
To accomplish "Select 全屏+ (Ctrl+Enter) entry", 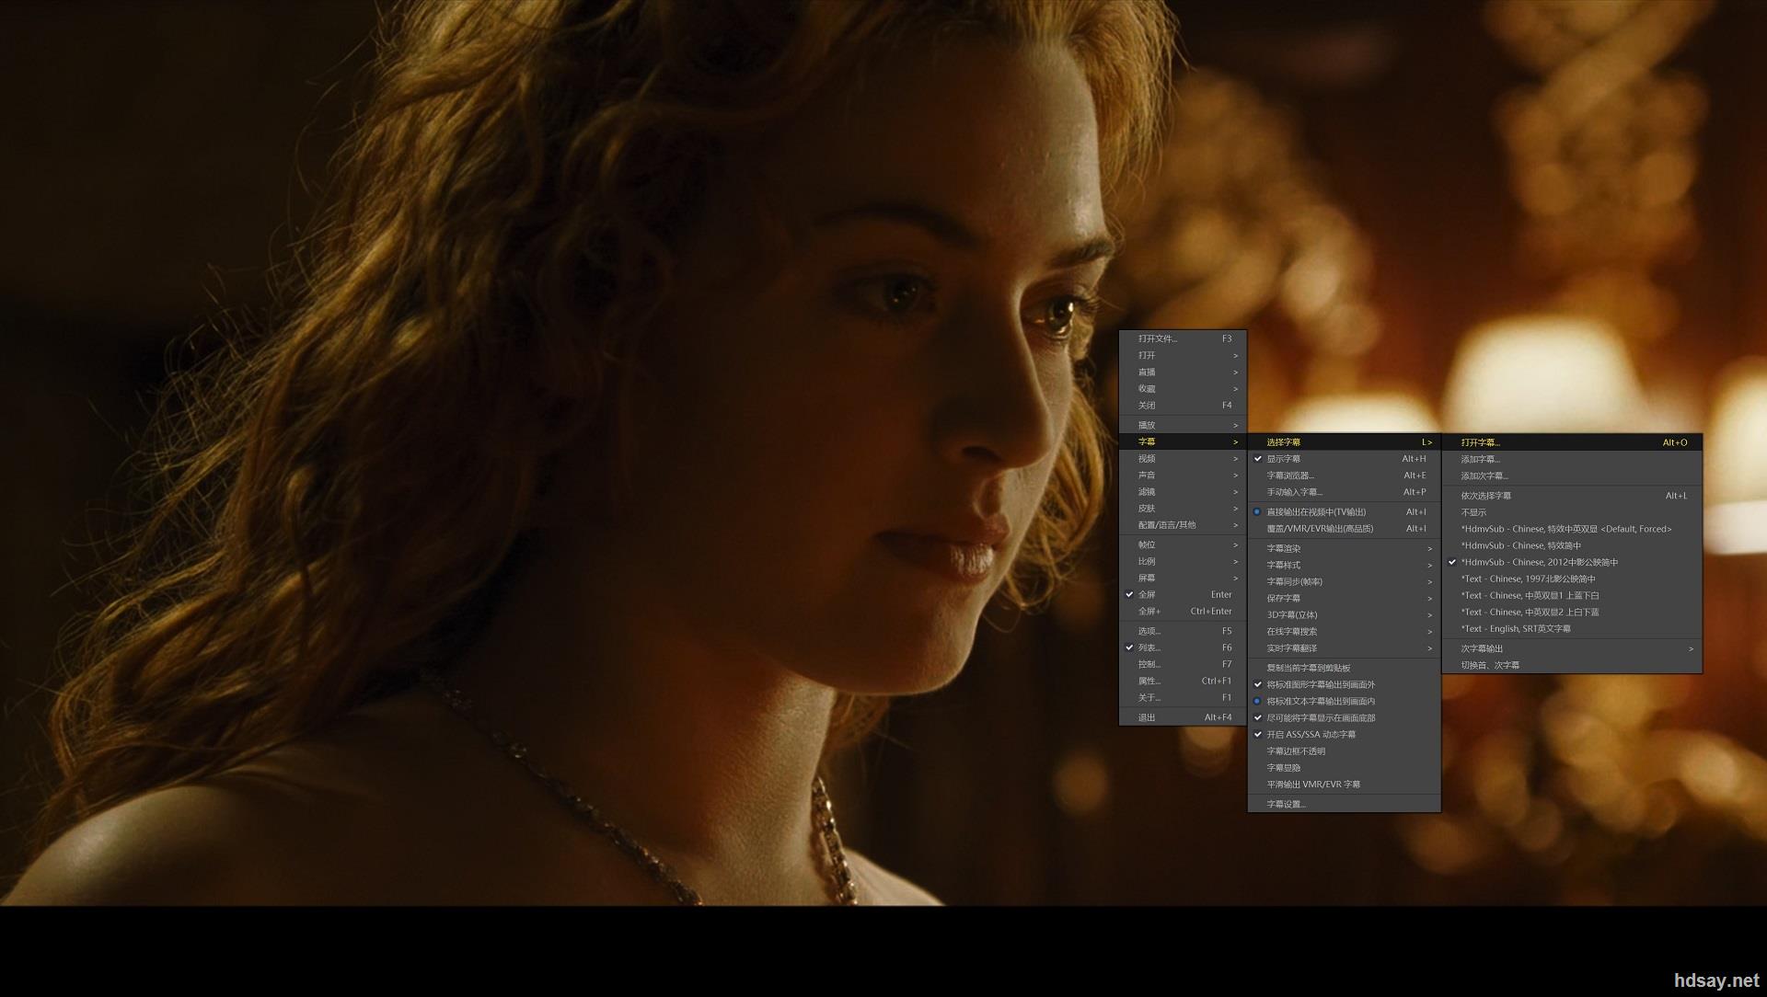I will (x=1183, y=611).
